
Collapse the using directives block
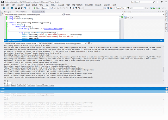(x=8, y=17)
